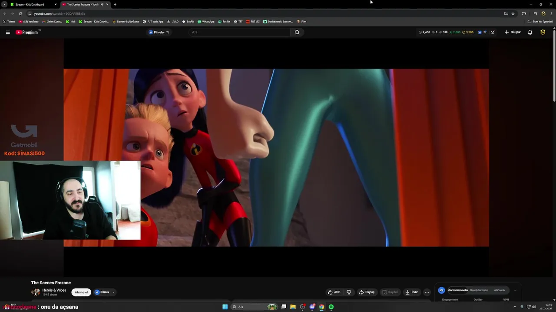
Task: Click the Windows taskbar Ara search box
Action: pos(254,307)
